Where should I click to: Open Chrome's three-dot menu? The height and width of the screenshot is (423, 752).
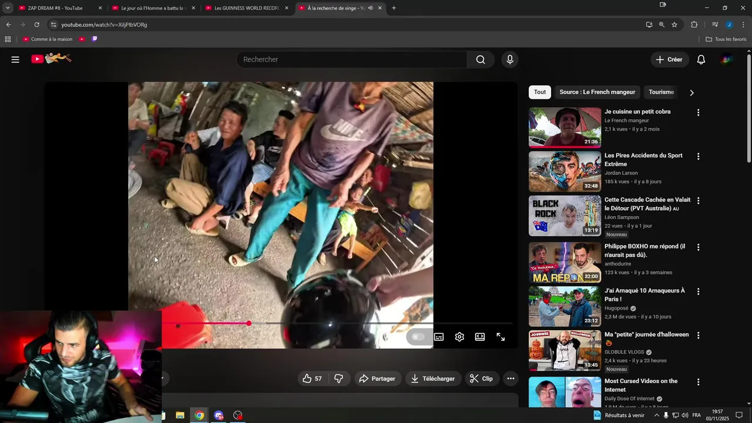tap(743, 25)
